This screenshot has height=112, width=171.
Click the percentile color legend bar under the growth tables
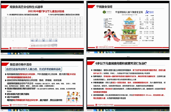click(x=44, y=40)
